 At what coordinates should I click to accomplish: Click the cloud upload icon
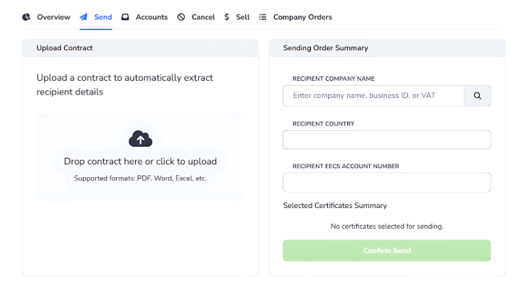tap(140, 139)
